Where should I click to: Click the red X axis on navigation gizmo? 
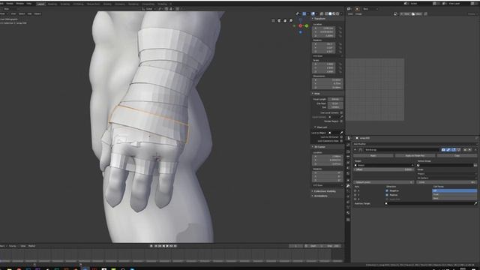tap(300, 25)
